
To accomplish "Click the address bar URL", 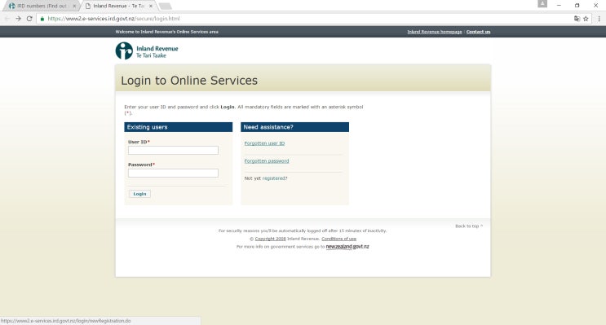I will (113, 19).
